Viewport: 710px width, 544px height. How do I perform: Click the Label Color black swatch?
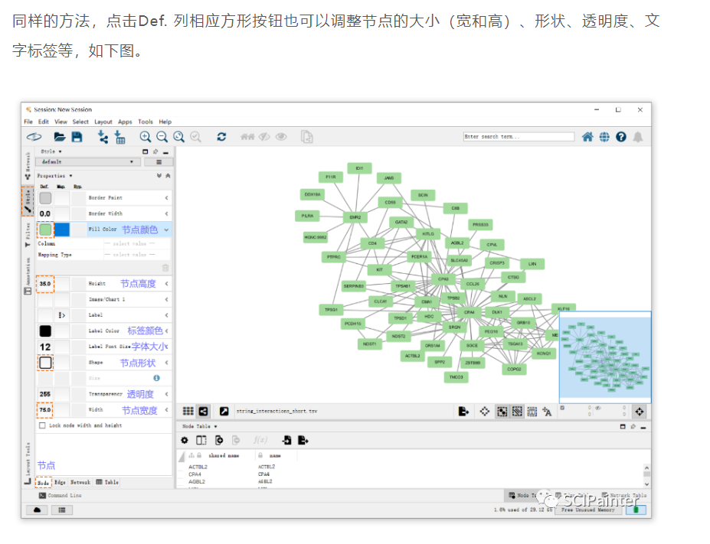click(45, 331)
